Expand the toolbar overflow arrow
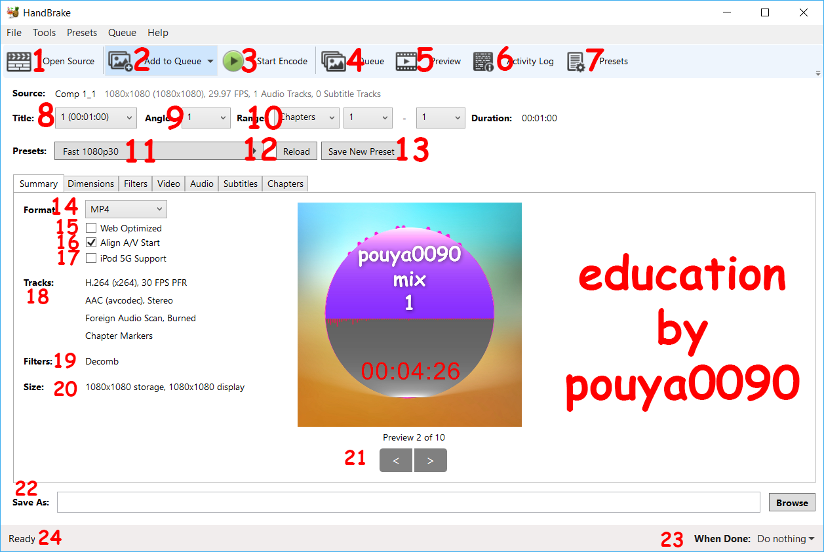This screenshot has width=824, height=552. click(x=817, y=73)
